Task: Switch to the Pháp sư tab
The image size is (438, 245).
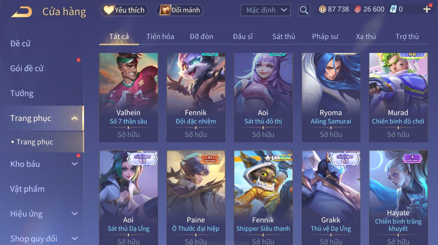Action: 325,36
